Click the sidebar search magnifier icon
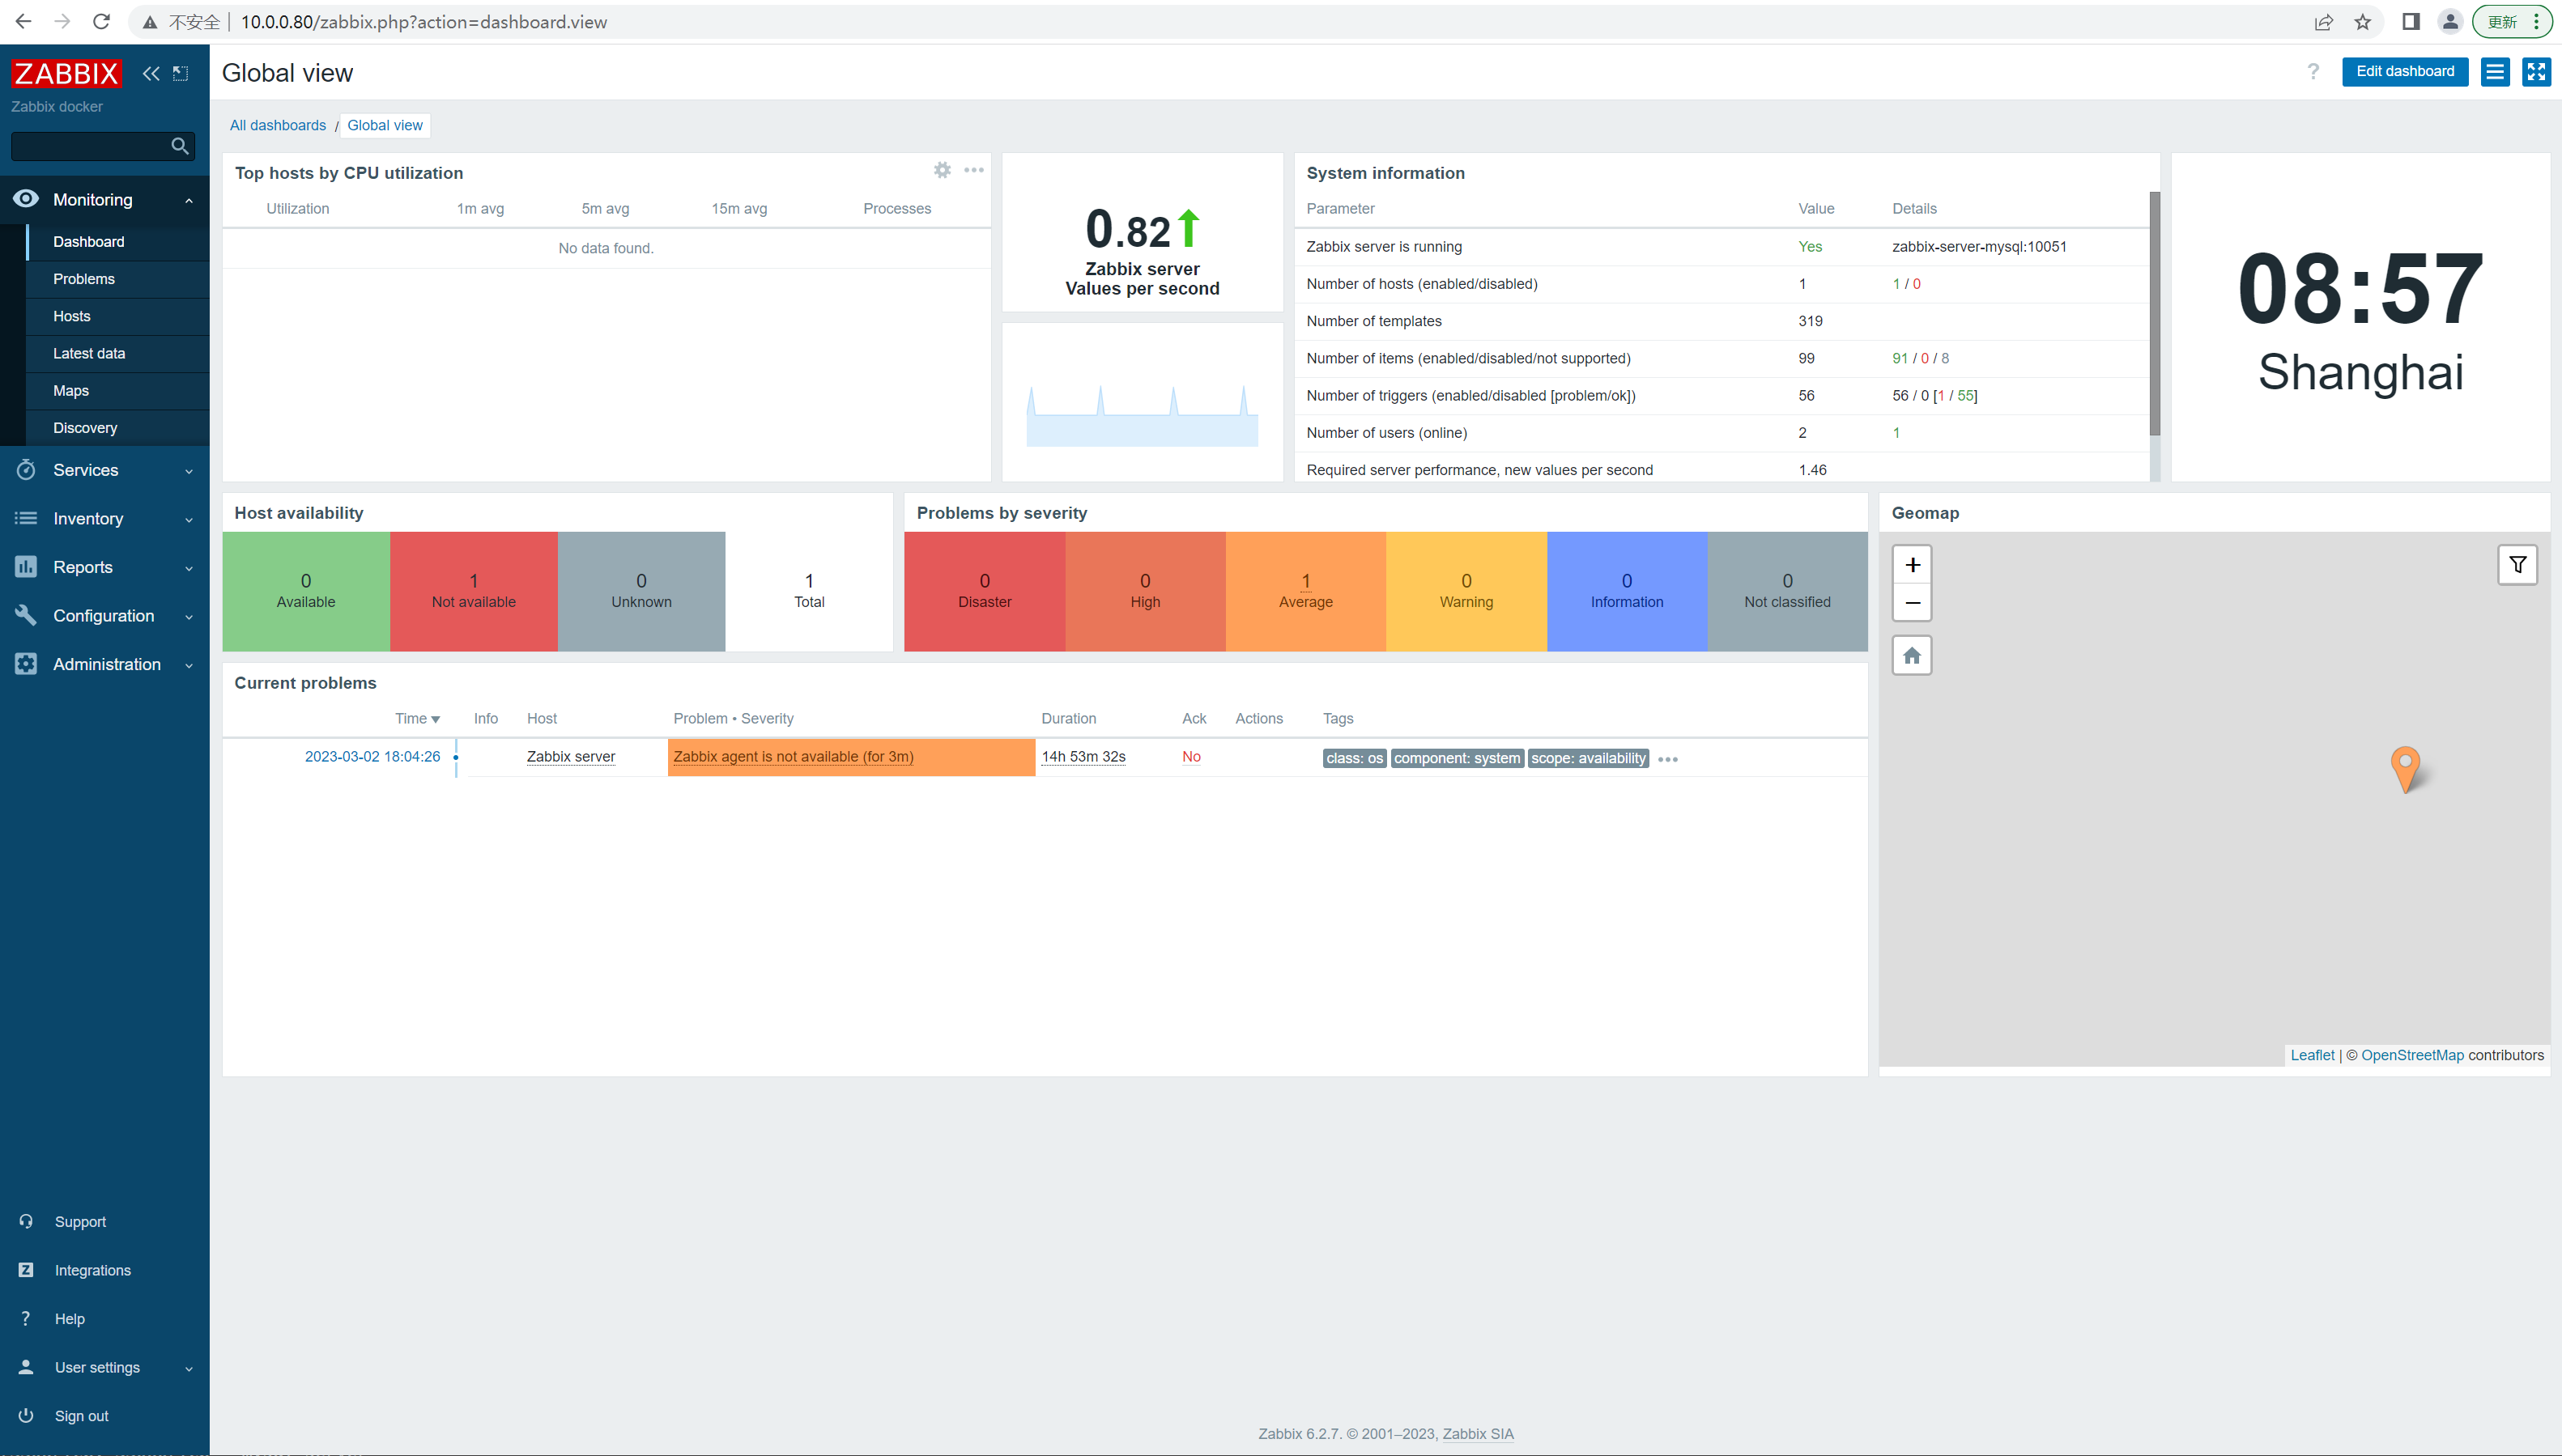This screenshot has height=1456, width=2562. point(180,146)
